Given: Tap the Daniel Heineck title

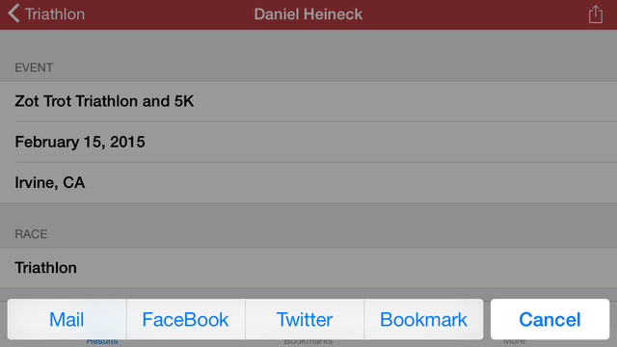Looking at the screenshot, I should 308,14.
